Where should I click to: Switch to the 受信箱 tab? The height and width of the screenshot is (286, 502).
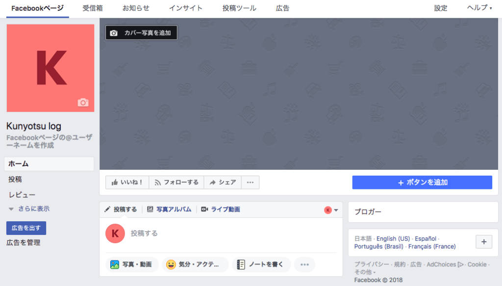pos(93,8)
